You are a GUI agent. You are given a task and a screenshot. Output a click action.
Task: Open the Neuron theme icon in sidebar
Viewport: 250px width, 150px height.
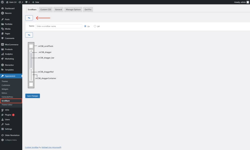[3, 13]
